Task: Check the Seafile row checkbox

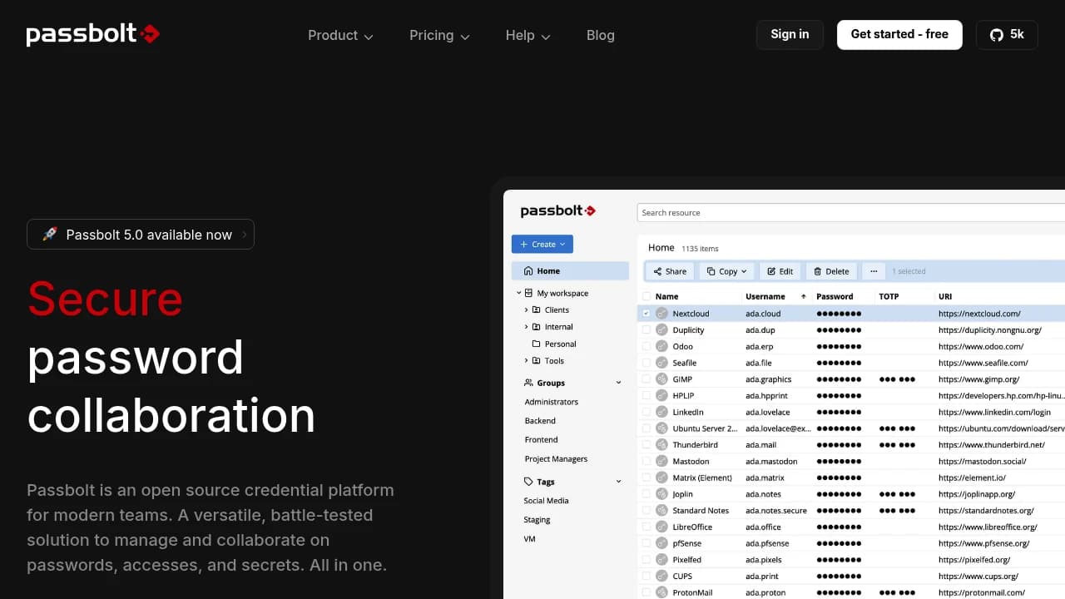Action: 646,363
